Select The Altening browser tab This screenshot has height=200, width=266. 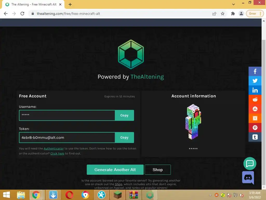(x=34, y=4)
